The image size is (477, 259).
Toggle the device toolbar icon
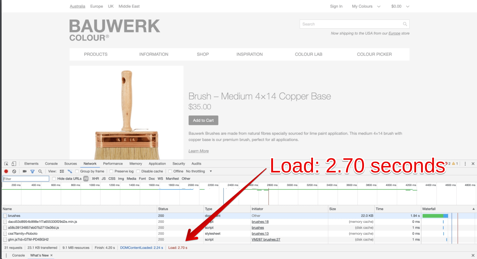click(14, 164)
